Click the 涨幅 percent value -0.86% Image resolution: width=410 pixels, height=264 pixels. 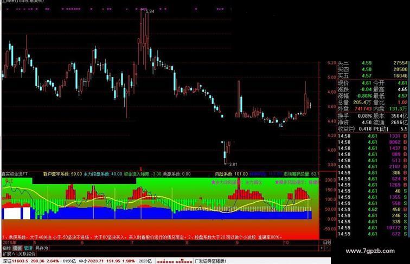tap(364, 96)
